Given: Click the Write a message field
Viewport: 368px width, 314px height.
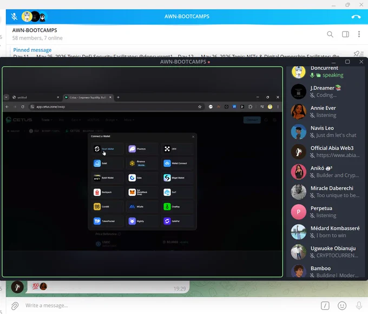Looking at the screenshot, I should pyautogui.click(x=170, y=305).
